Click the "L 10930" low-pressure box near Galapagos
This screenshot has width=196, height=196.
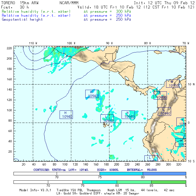(107, 119)
